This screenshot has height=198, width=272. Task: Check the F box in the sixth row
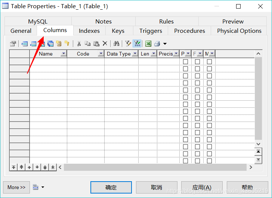tap(197, 97)
